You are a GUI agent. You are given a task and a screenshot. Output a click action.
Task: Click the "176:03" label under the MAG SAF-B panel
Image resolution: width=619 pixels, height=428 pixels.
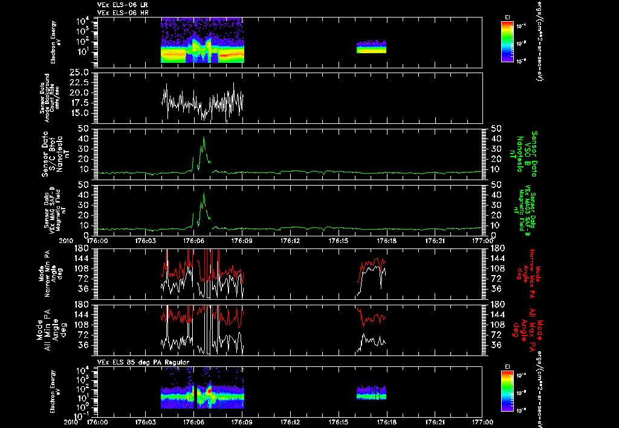click(x=145, y=241)
